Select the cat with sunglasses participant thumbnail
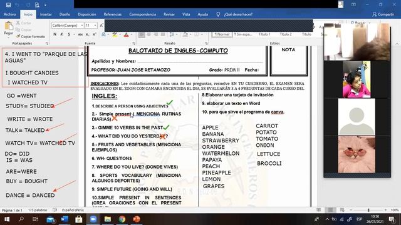 pyautogui.click(x=357, y=154)
